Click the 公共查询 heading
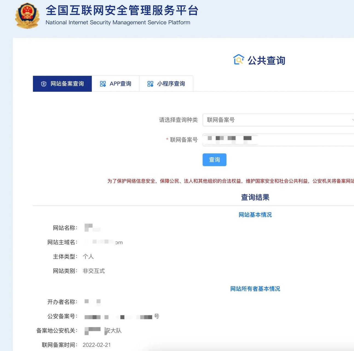This screenshot has width=354, height=351. pos(266,60)
